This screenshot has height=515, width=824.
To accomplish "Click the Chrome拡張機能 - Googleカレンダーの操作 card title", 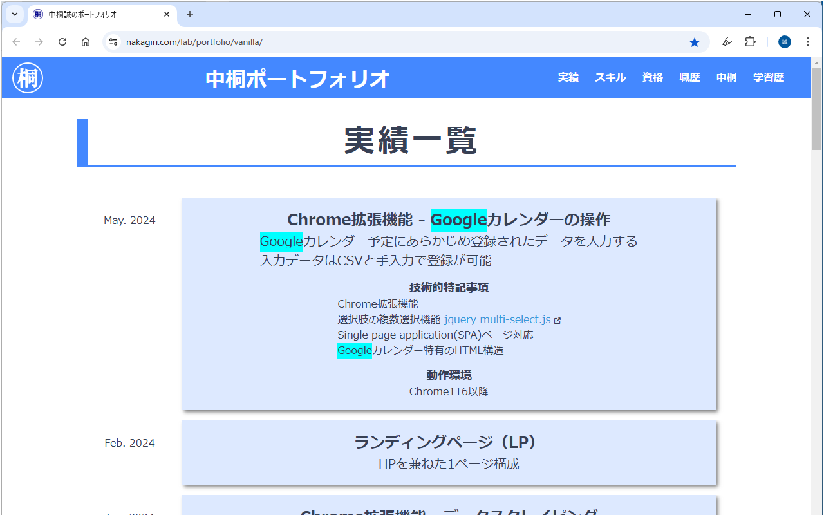I will [x=449, y=220].
